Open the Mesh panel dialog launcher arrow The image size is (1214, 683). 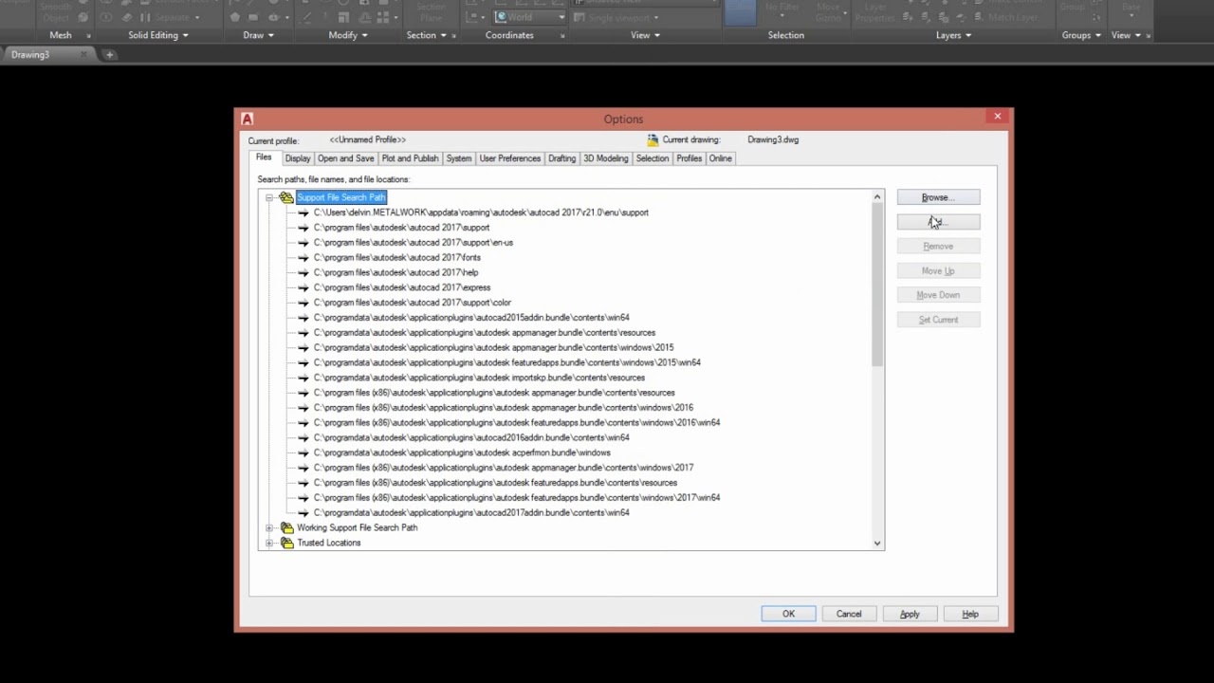click(x=89, y=36)
